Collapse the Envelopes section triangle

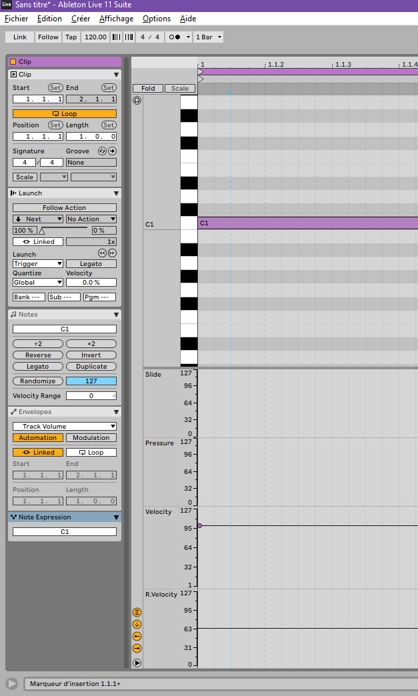[116, 412]
